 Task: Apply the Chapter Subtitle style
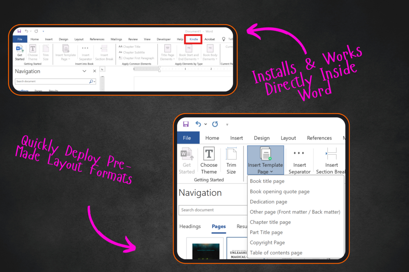pos(131,52)
